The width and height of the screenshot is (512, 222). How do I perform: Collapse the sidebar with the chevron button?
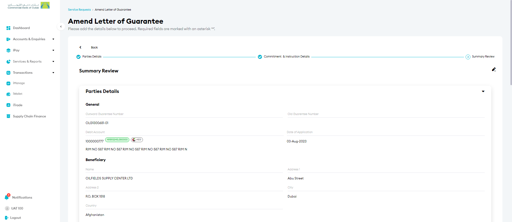61,27
